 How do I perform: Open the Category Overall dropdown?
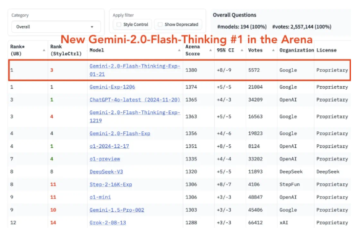tap(56, 27)
